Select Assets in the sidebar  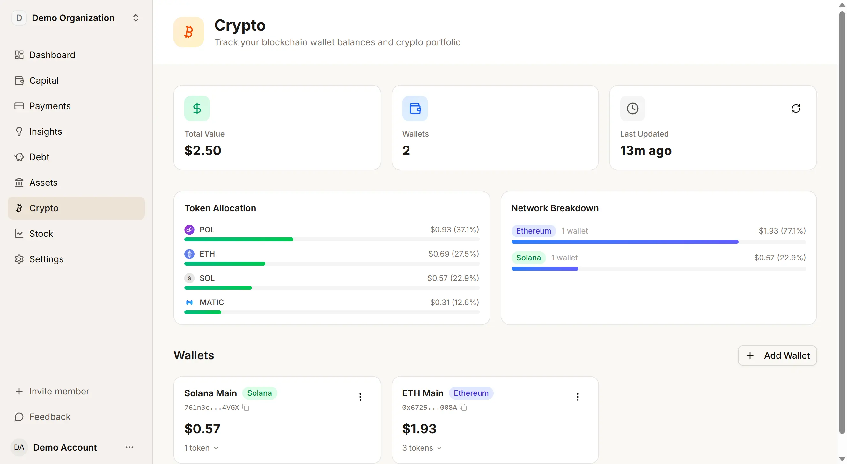(x=76, y=183)
